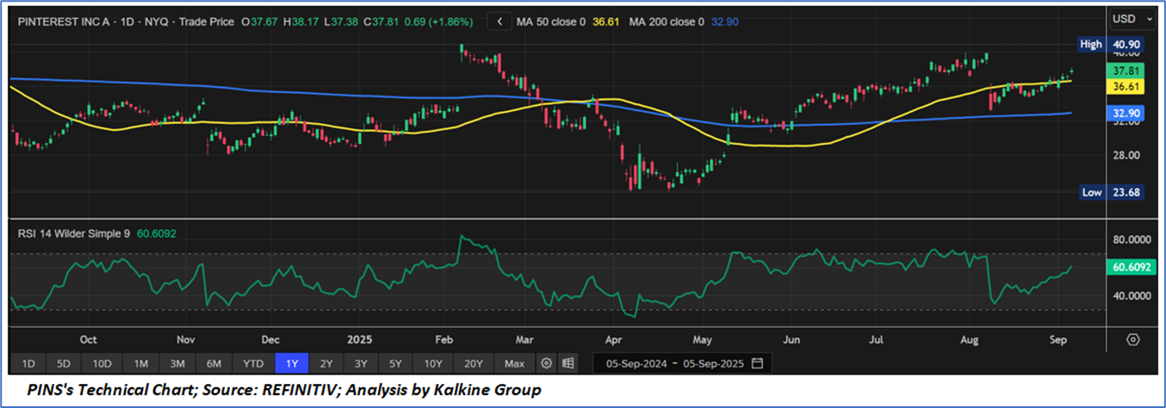Select the 6M time range
The height and width of the screenshot is (408, 1166).
point(215,363)
